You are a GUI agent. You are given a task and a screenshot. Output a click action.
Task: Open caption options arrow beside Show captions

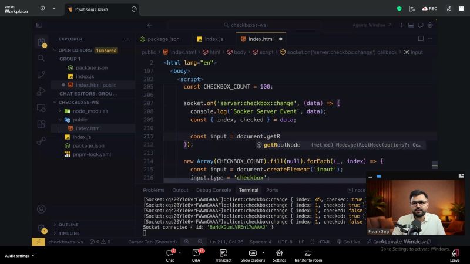263,253
